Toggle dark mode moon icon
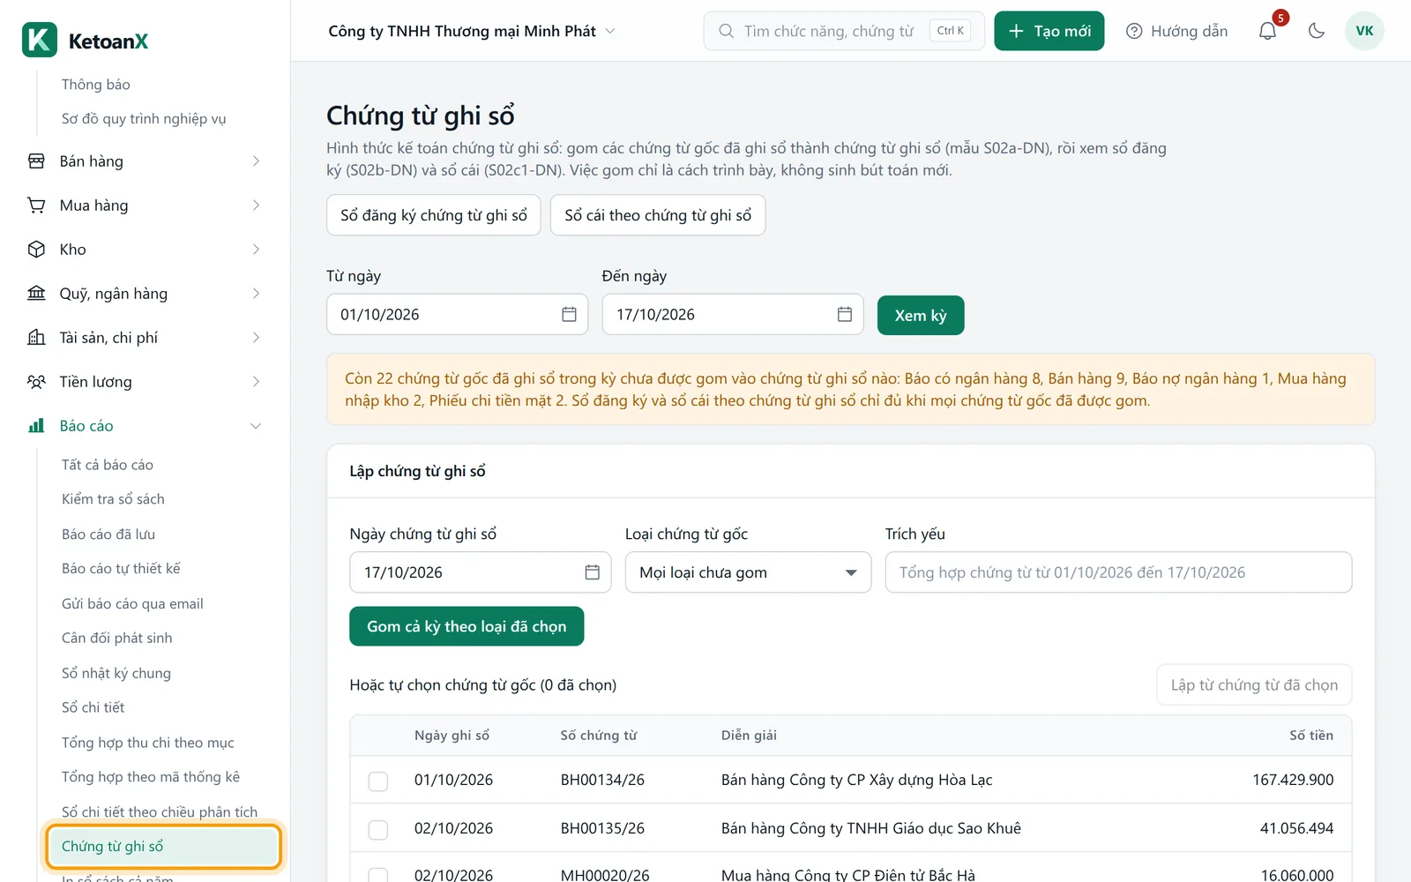The height and width of the screenshot is (882, 1411). pyautogui.click(x=1317, y=31)
